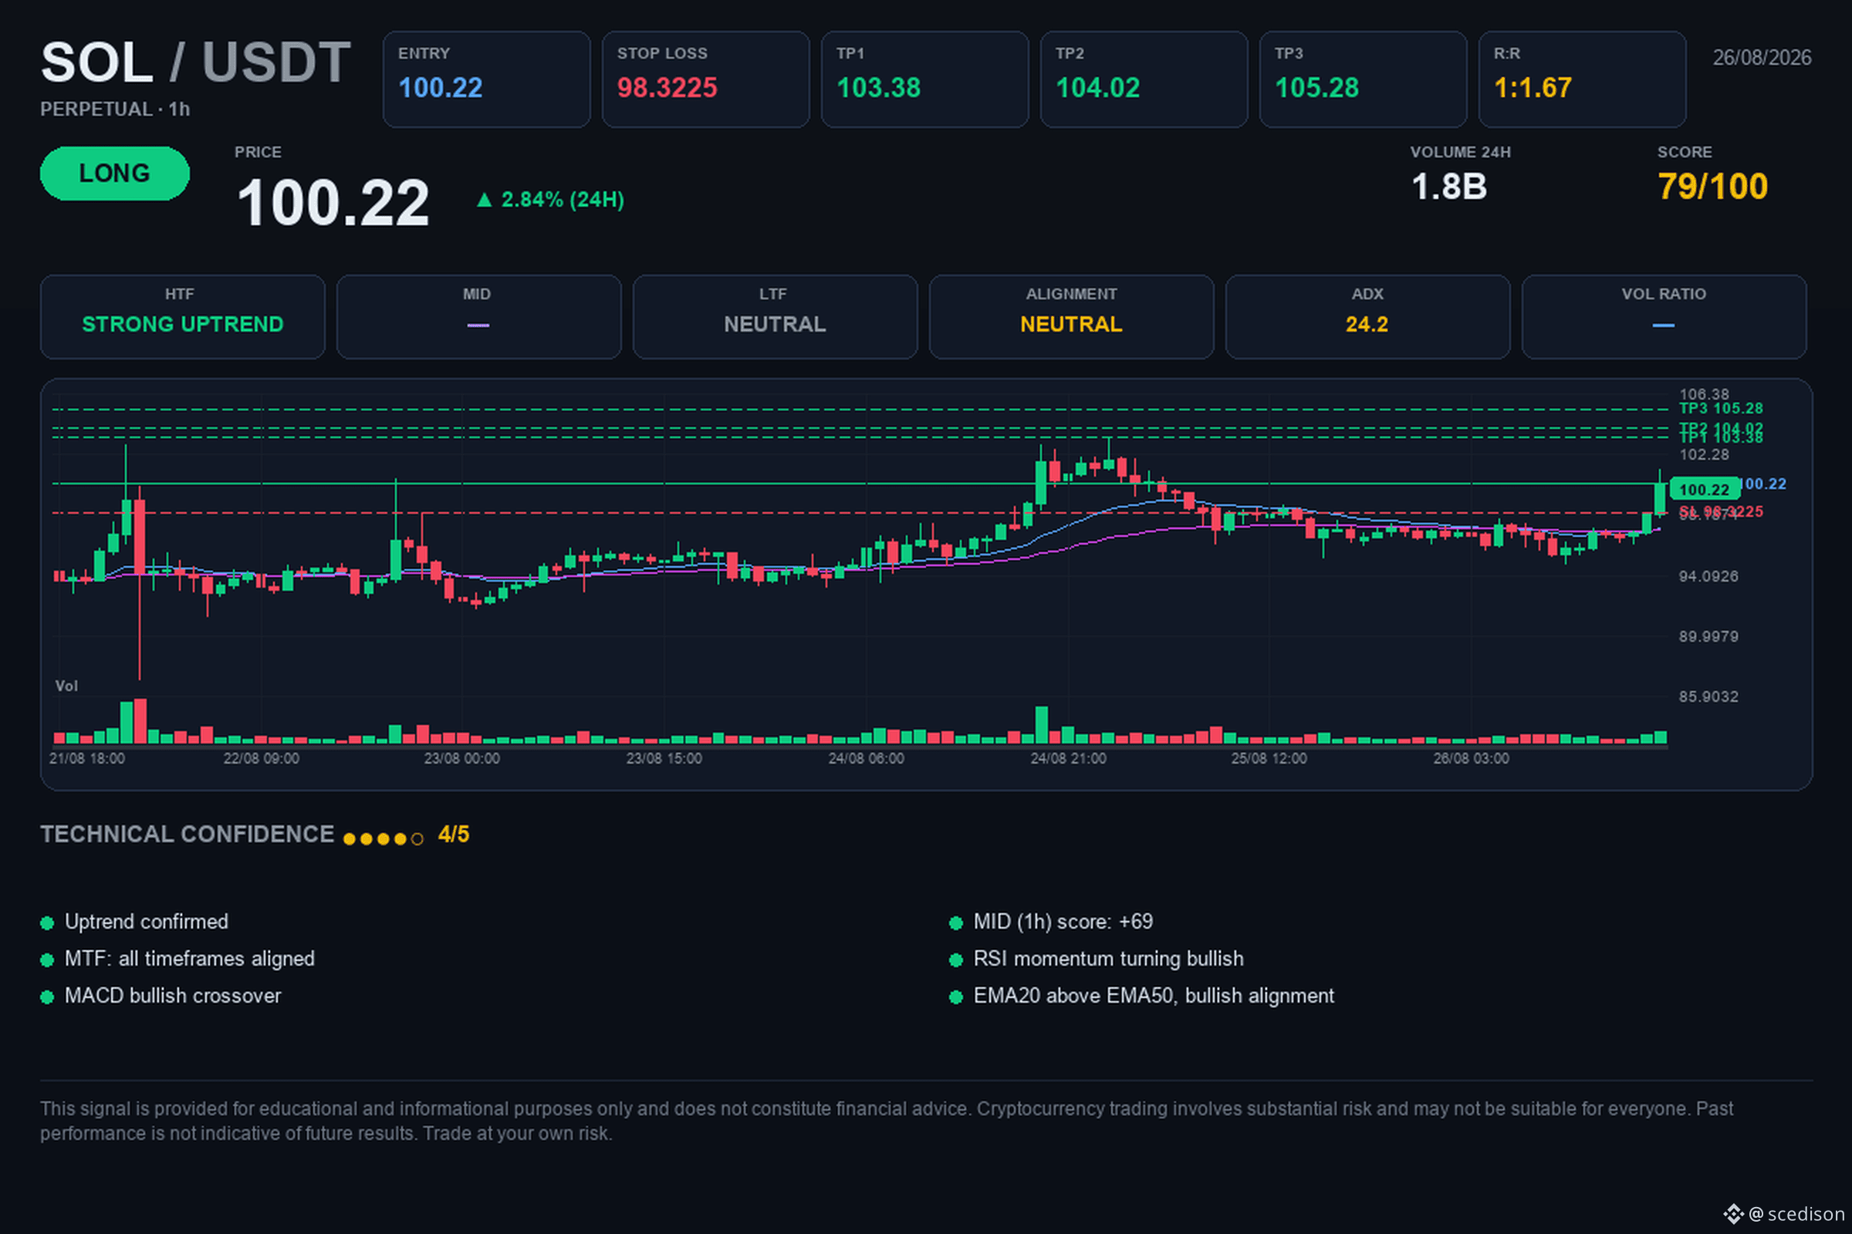
Task: Click the R:R card showing 1:1.67
Action: [x=1582, y=79]
